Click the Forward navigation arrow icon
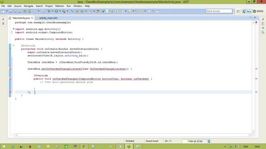The image size is (266, 149). 149,11
